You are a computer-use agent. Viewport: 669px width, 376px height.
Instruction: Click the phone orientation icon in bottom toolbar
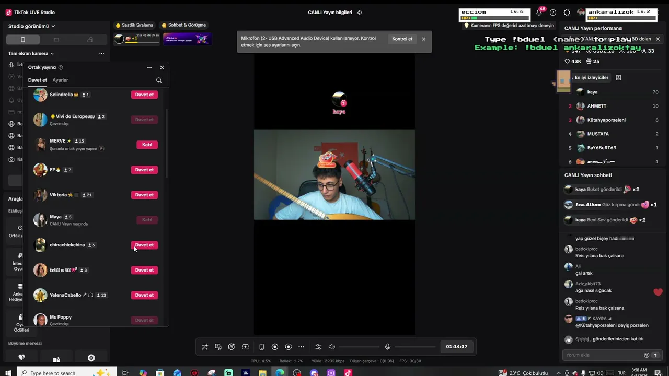click(x=261, y=347)
